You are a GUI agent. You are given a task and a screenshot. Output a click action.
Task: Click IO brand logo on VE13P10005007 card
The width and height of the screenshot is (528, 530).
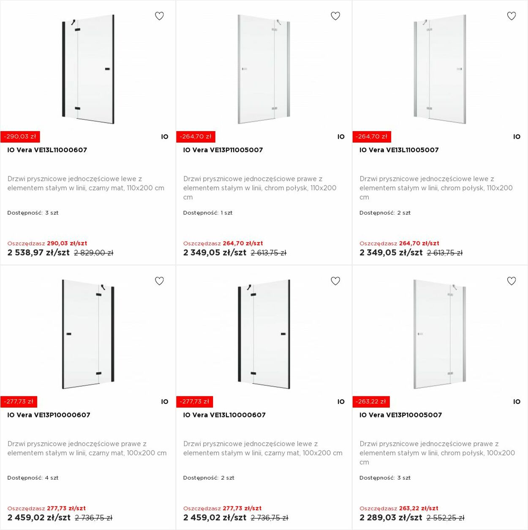(x=517, y=402)
